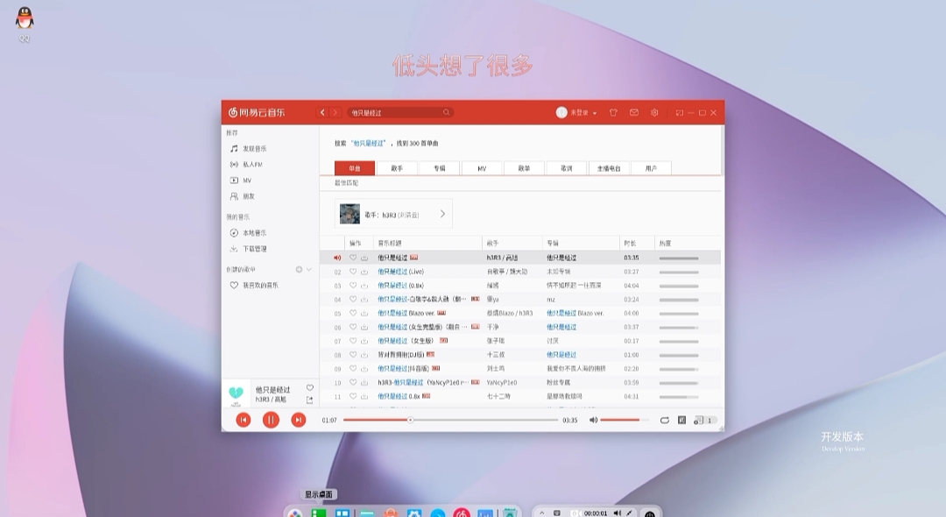
Task: Collapse the 创建的歌单 playlist section
Action: click(x=307, y=270)
